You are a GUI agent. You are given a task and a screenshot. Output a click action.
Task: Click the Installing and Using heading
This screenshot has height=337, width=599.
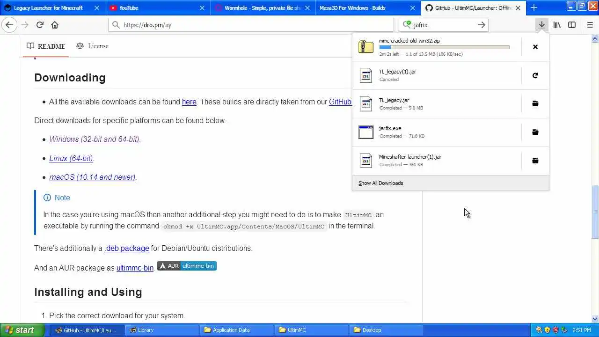(x=88, y=292)
